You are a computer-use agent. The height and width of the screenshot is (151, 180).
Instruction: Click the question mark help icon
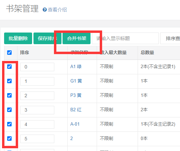tap(45, 10)
